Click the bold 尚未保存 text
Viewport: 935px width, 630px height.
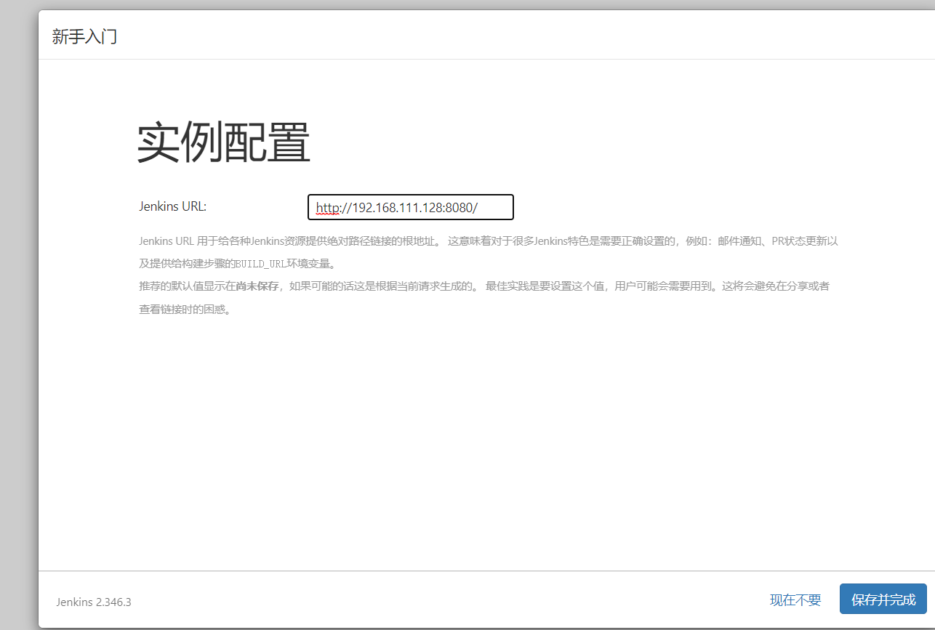point(257,286)
